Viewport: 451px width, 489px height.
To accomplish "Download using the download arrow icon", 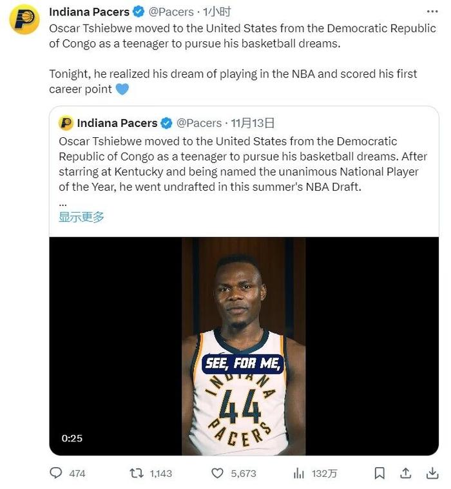I will point(432,474).
